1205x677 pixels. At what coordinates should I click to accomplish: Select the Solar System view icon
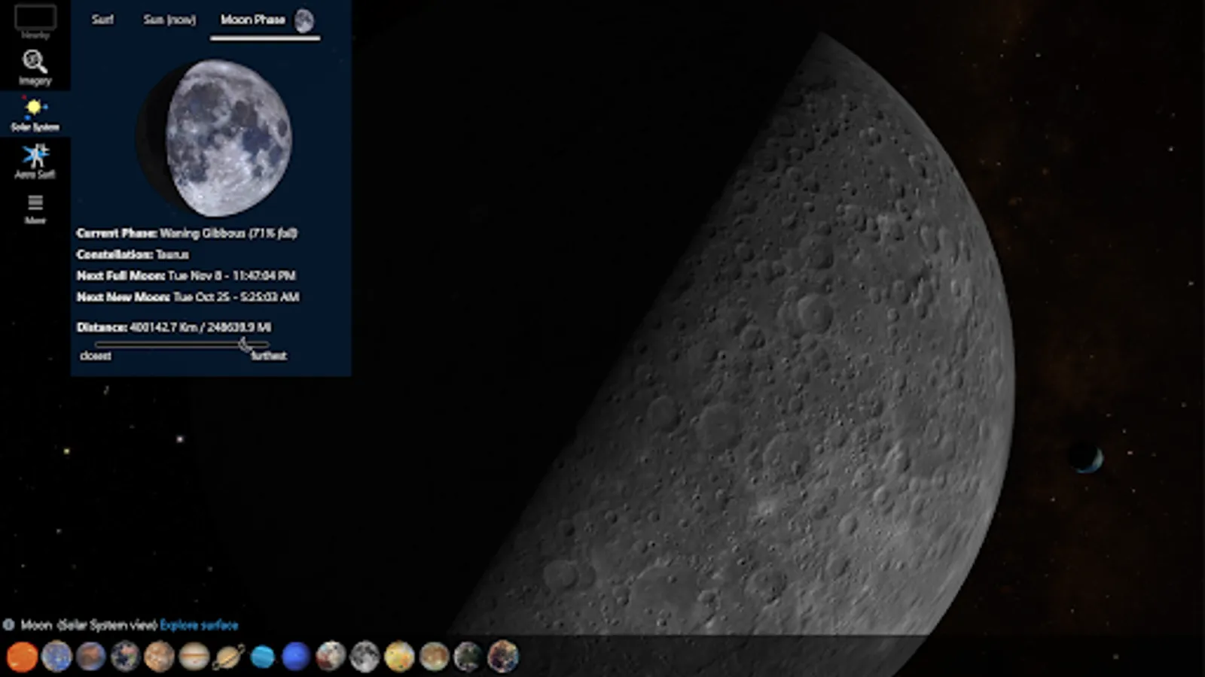35,114
